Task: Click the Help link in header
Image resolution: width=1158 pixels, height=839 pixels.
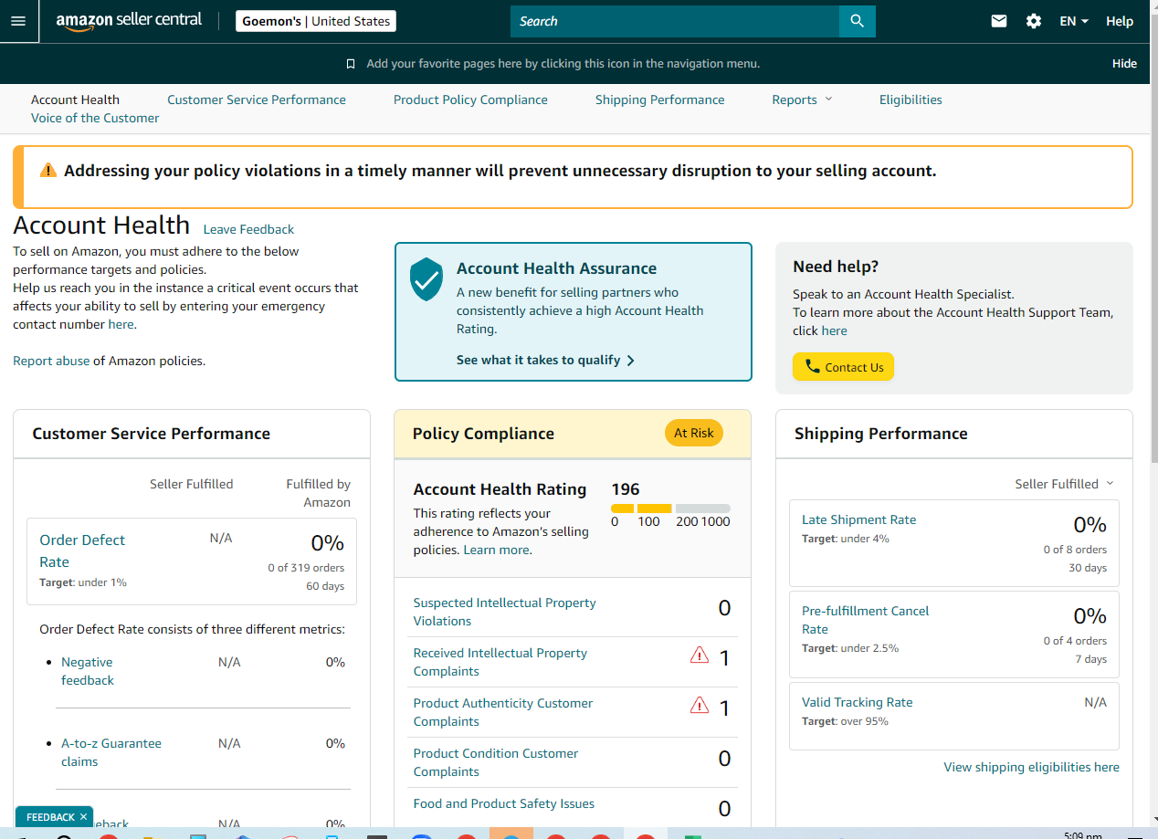Action: [x=1120, y=21]
